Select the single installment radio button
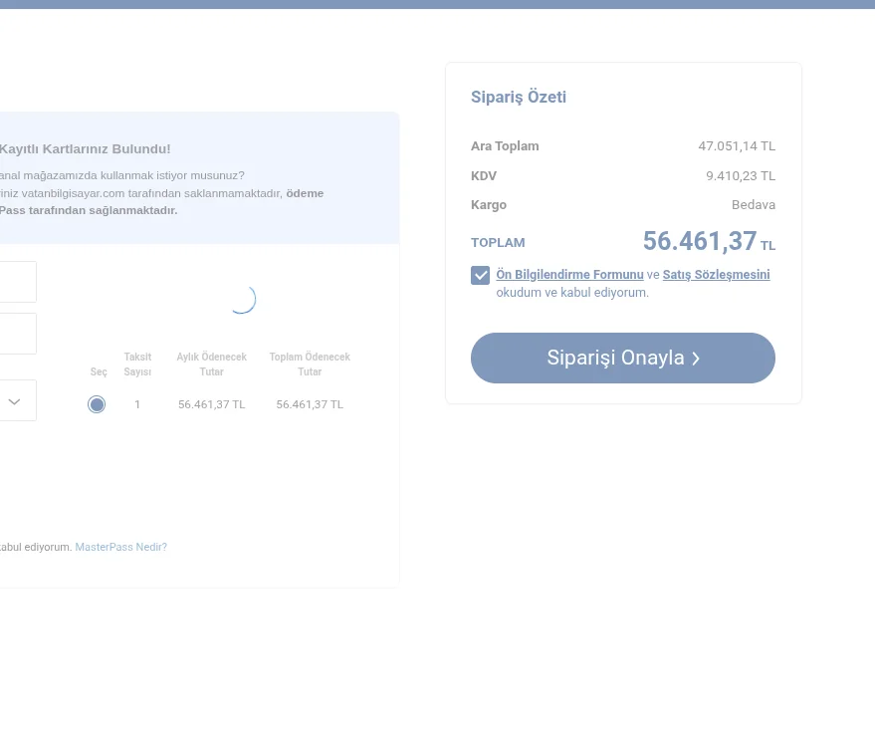The height and width of the screenshot is (730, 875). click(97, 404)
